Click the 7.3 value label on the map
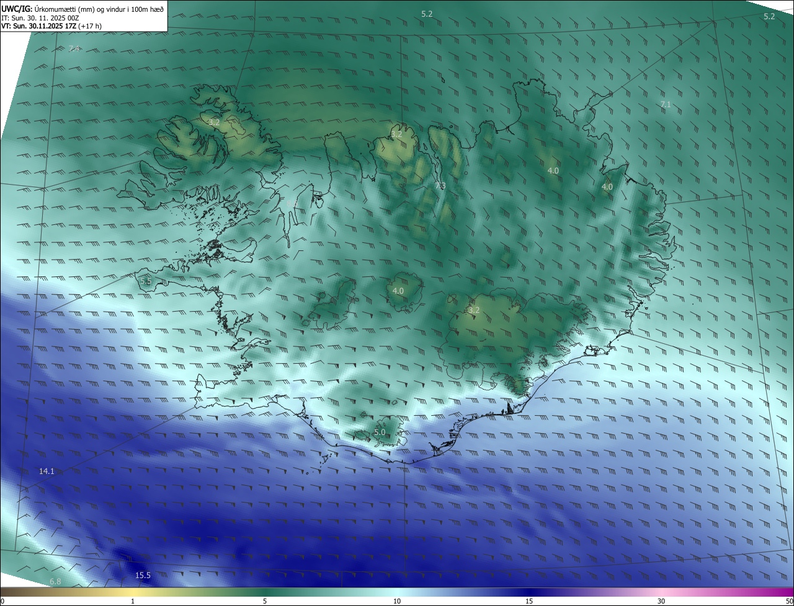This screenshot has width=794, height=606. point(440,186)
